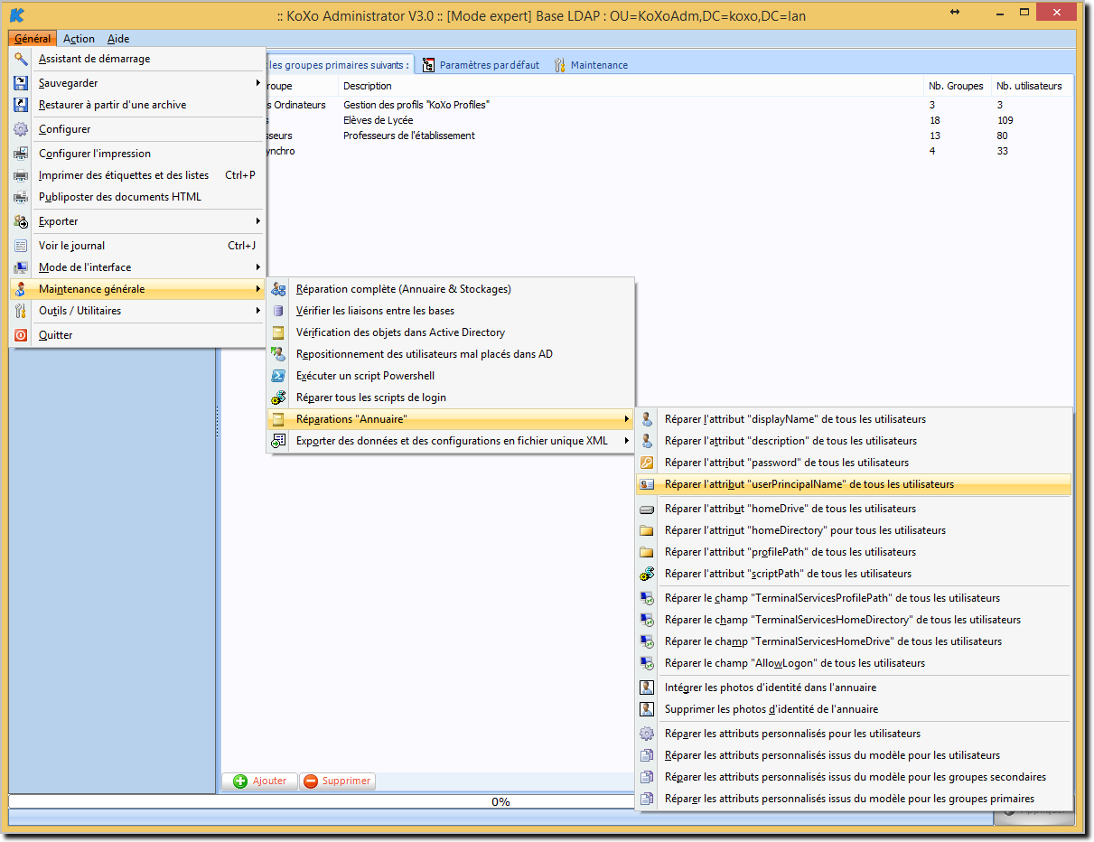
Task: Click the icon beside Publiposter des documents HTML
Action: tap(21, 197)
